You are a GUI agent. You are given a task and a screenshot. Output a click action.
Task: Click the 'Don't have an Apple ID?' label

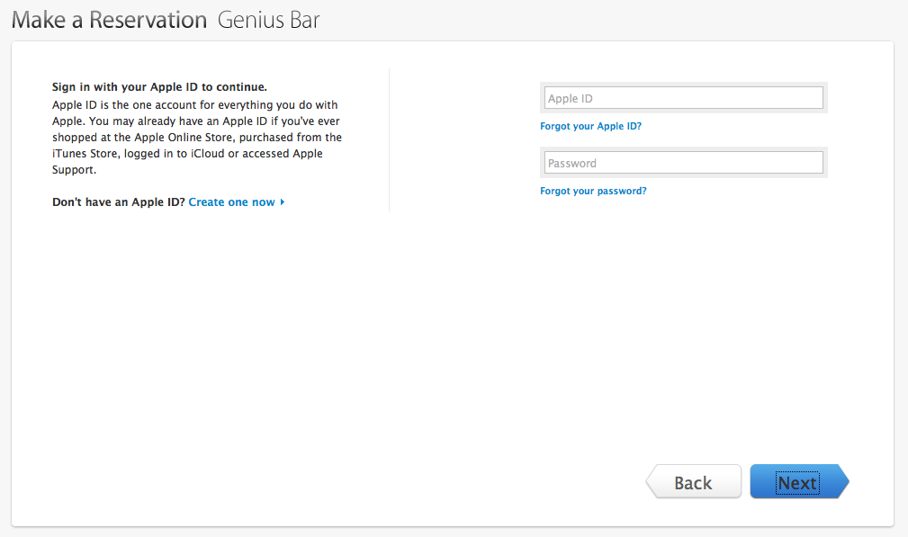click(119, 202)
